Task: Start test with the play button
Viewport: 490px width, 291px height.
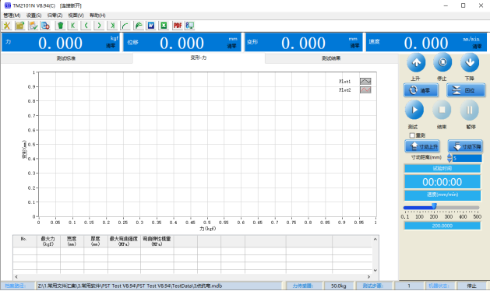Action: point(414,110)
